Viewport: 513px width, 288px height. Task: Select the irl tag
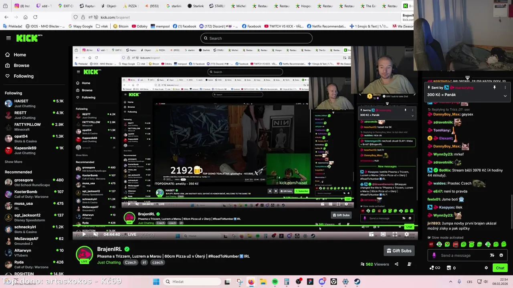tap(144, 262)
